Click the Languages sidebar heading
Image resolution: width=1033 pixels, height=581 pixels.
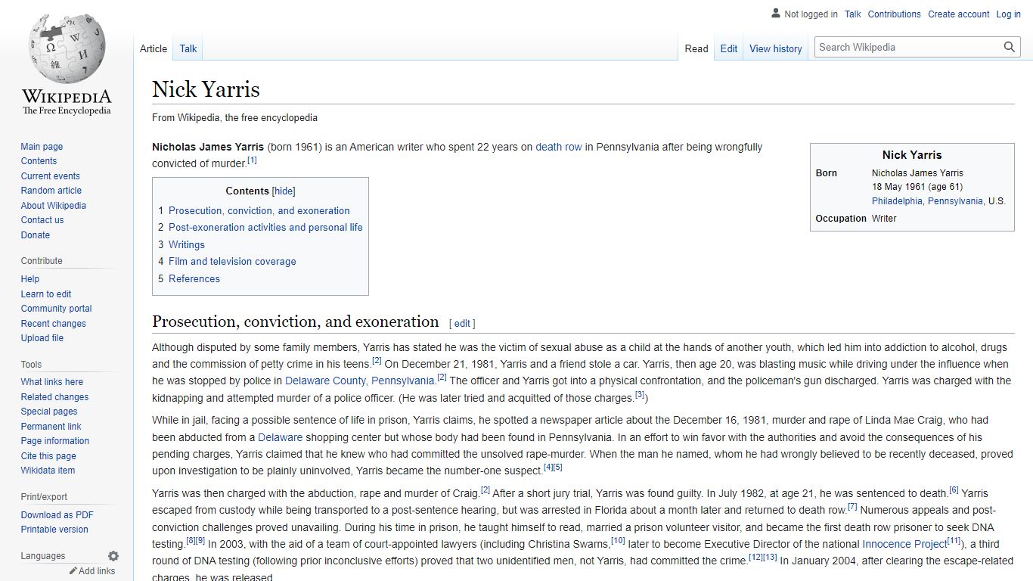pos(43,556)
